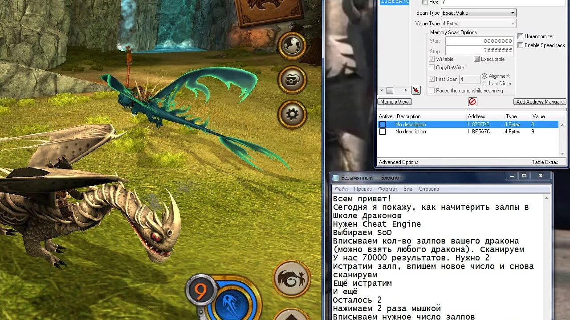Open the Value Type 4 Bytes dropdown
Screen dimensions: 570x320
click(x=478, y=24)
